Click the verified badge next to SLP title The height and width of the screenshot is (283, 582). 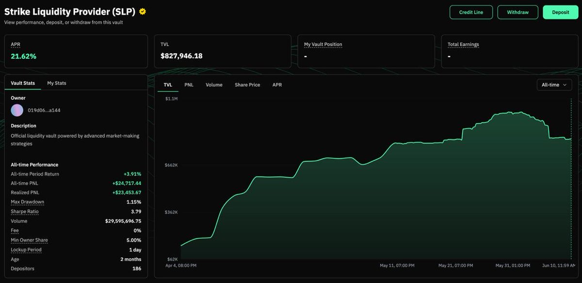(143, 12)
